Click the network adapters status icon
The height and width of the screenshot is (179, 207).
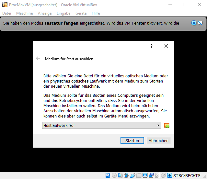[x=126, y=175]
